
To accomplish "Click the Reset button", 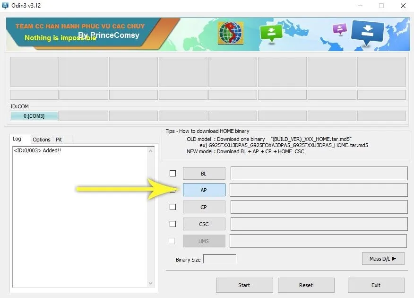I will pos(306,285).
